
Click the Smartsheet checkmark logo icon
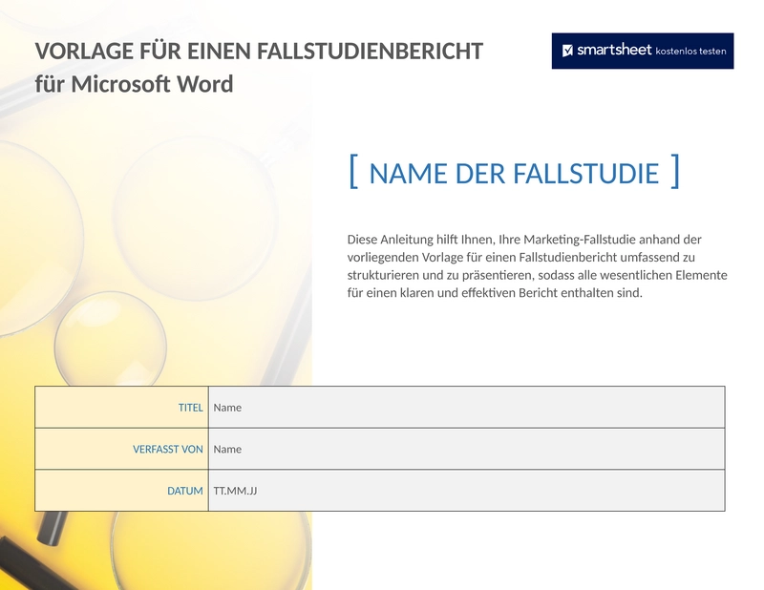click(567, 51)
